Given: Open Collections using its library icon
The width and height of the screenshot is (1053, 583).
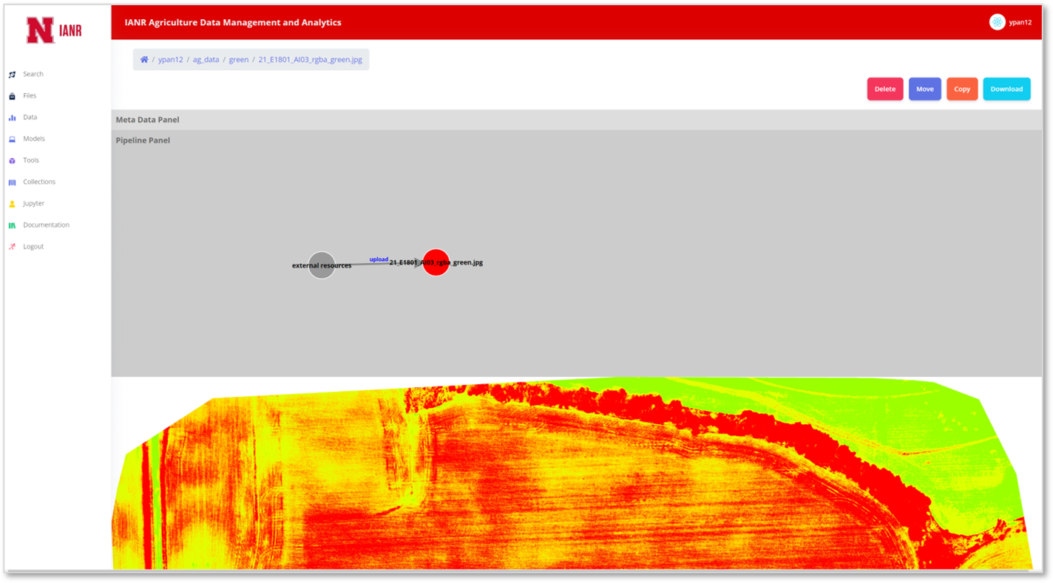Looking at the screenshot, I should pyautogui.click(x=12, y=182).
